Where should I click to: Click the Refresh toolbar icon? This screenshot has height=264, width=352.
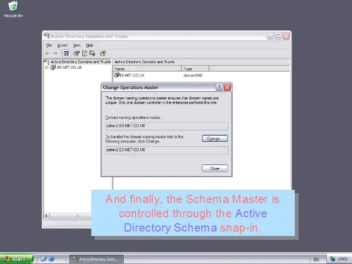[x=84, y=53]
